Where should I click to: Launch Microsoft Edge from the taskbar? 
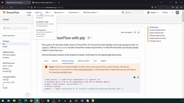[x=26, y=101]
